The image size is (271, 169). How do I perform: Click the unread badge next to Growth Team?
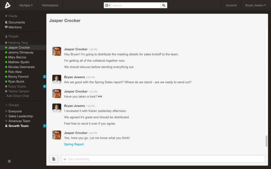click(x=44, y=126)
